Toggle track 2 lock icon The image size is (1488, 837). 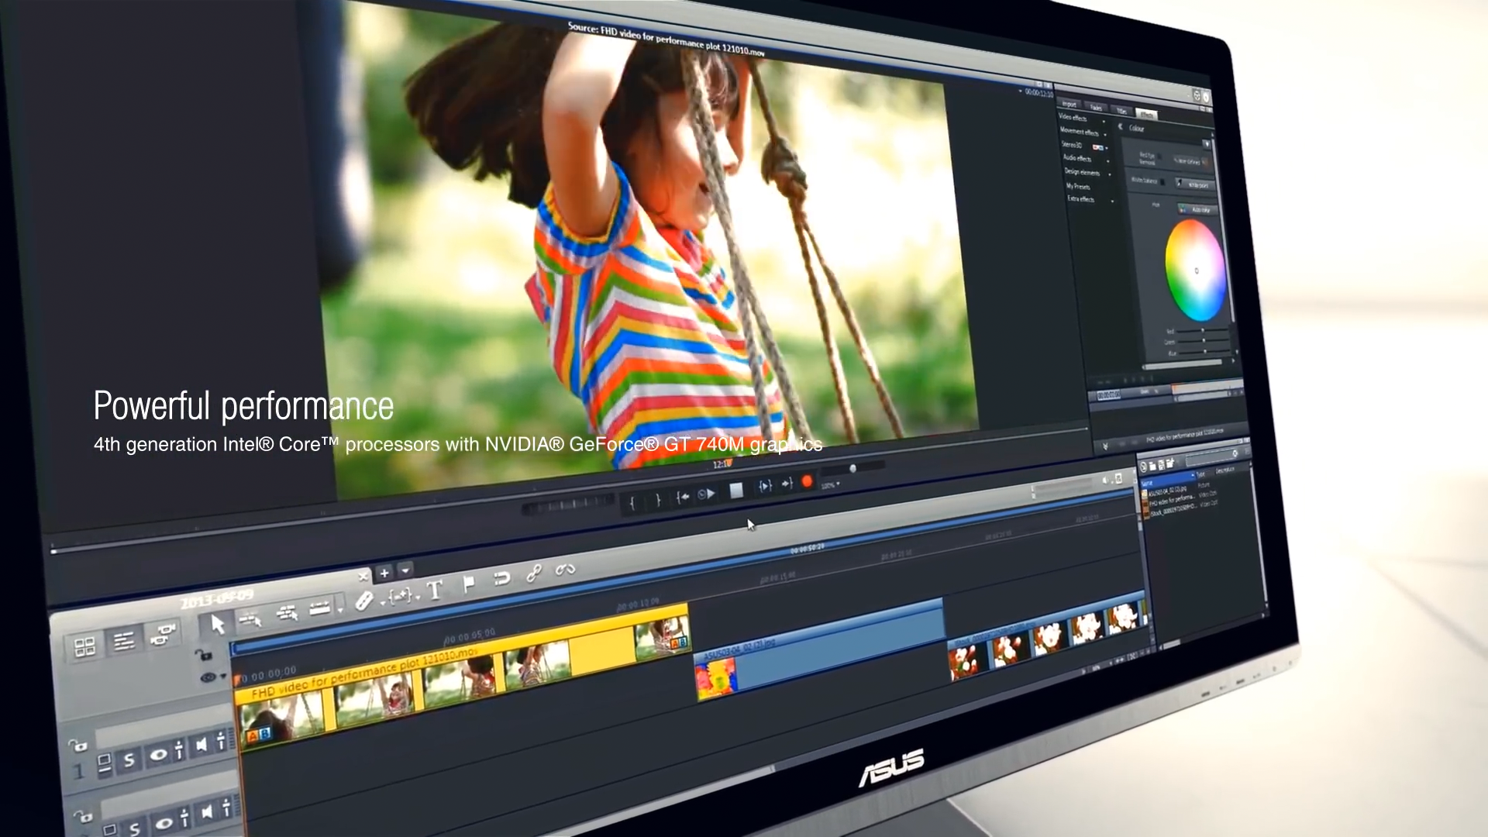click(x=83, y=815)
